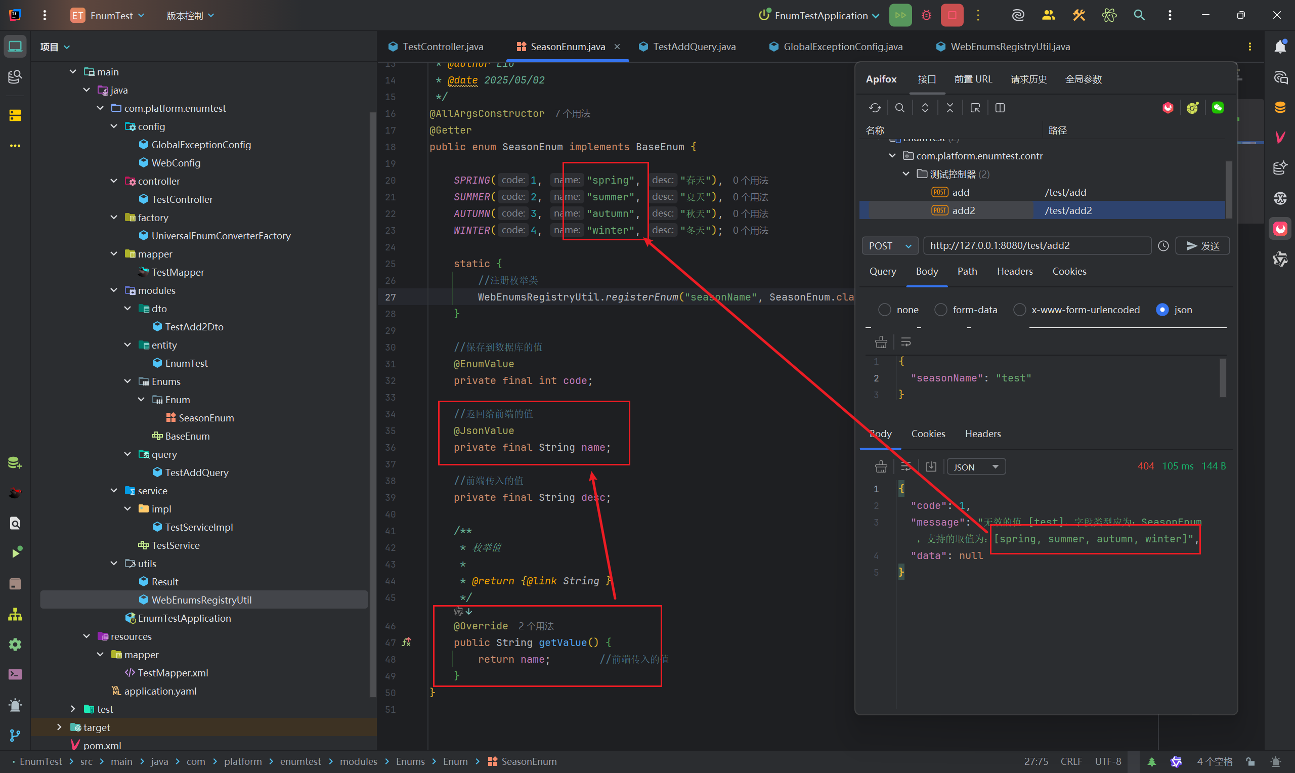
Task: Open the notifications bell panel
Action: point(1280,47)
